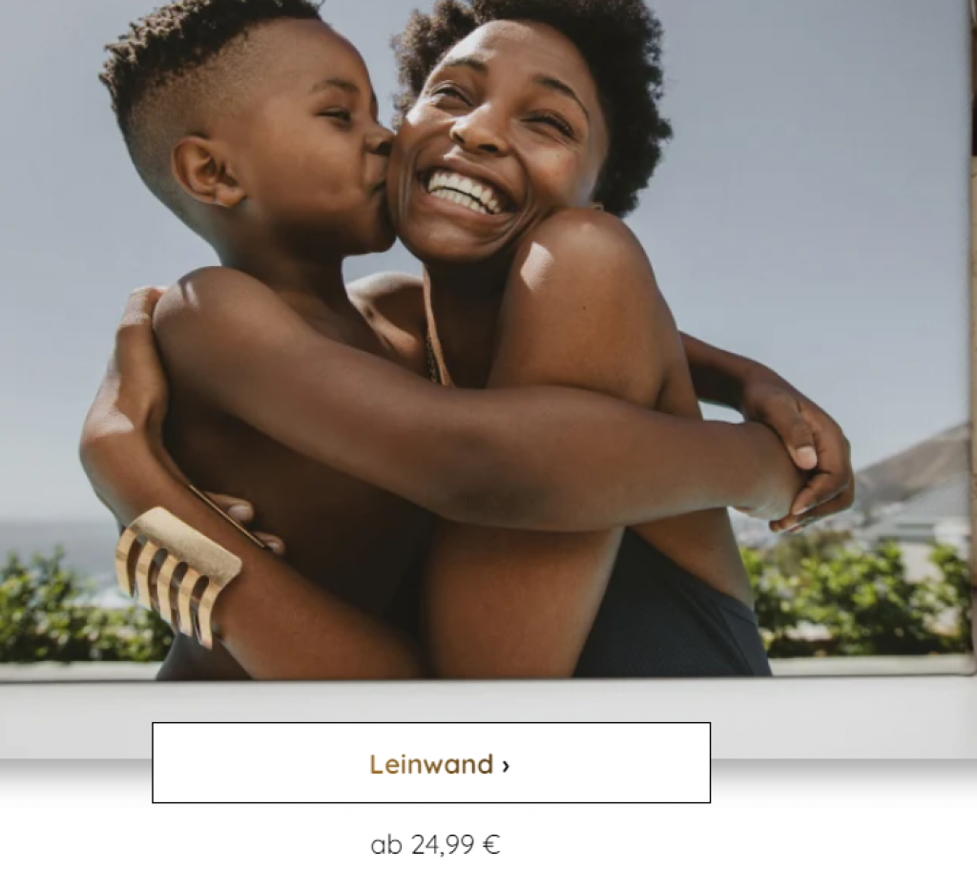Click the boy's ear in the photo
Screen dimensions: 977x870
tap(207, 172)
